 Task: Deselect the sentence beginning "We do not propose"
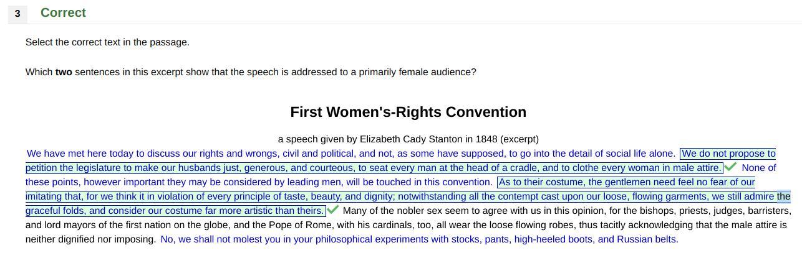(x=373, y=168)
